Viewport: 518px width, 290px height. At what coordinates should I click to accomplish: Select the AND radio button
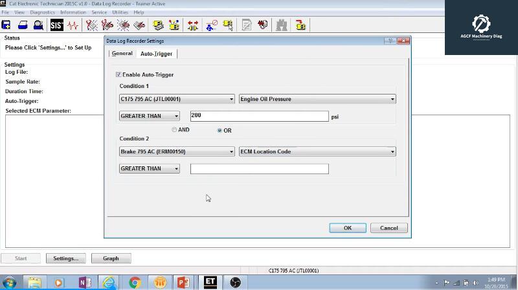174,130
